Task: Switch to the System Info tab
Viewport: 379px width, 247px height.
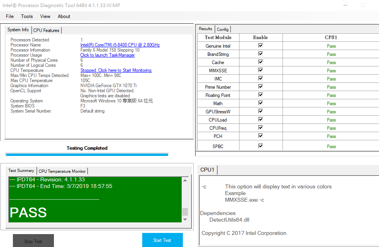Action: [18, 30]
